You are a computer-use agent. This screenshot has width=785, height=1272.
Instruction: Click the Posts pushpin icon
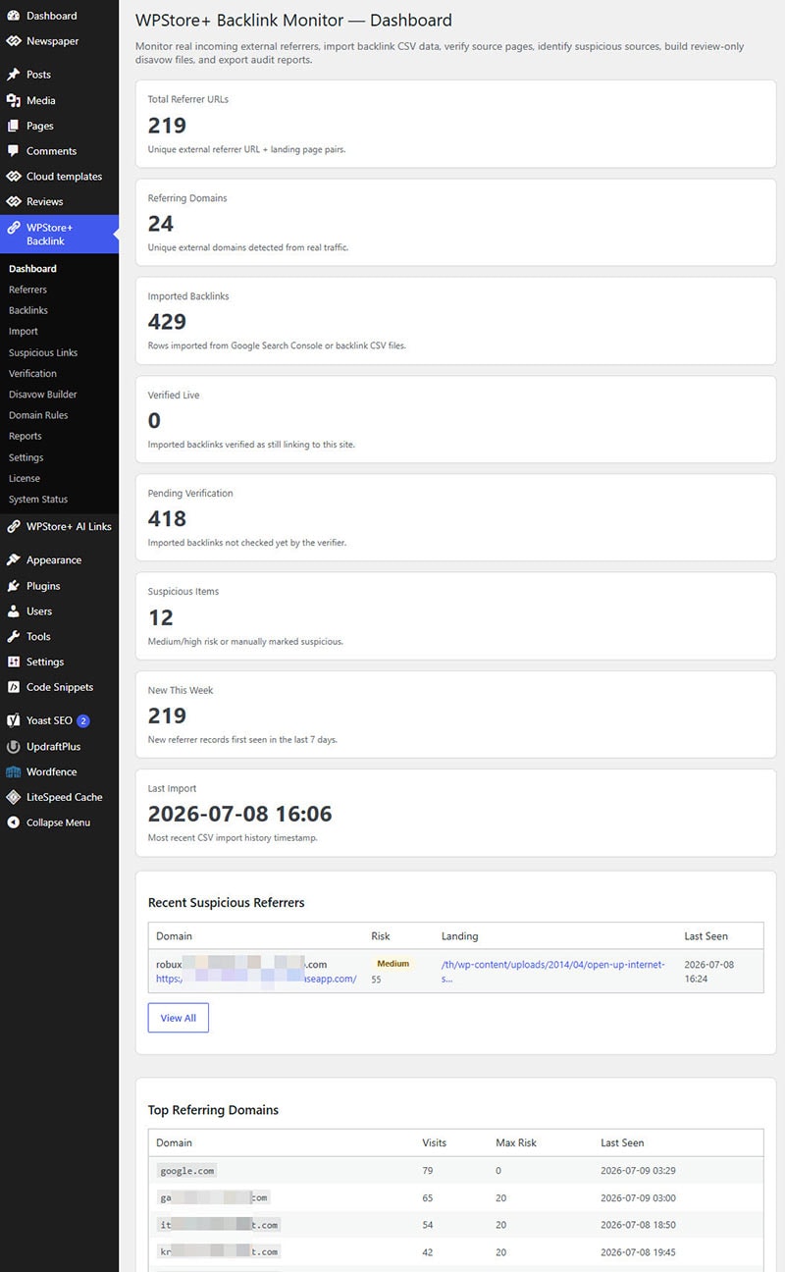tap(13, 75)
